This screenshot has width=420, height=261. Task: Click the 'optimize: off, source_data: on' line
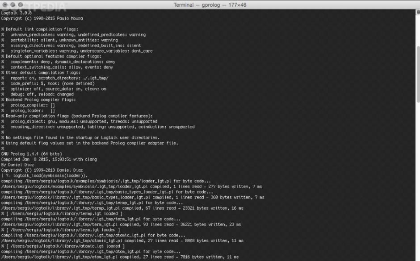pyautogui.click(x=54, y=89)
